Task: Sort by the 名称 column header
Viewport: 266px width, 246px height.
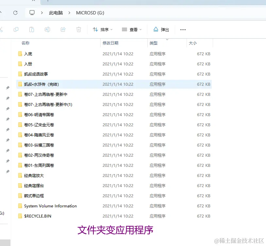Action: click(25, 43)
